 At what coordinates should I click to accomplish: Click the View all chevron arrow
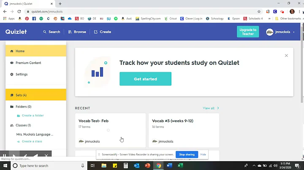click(218, 108)
